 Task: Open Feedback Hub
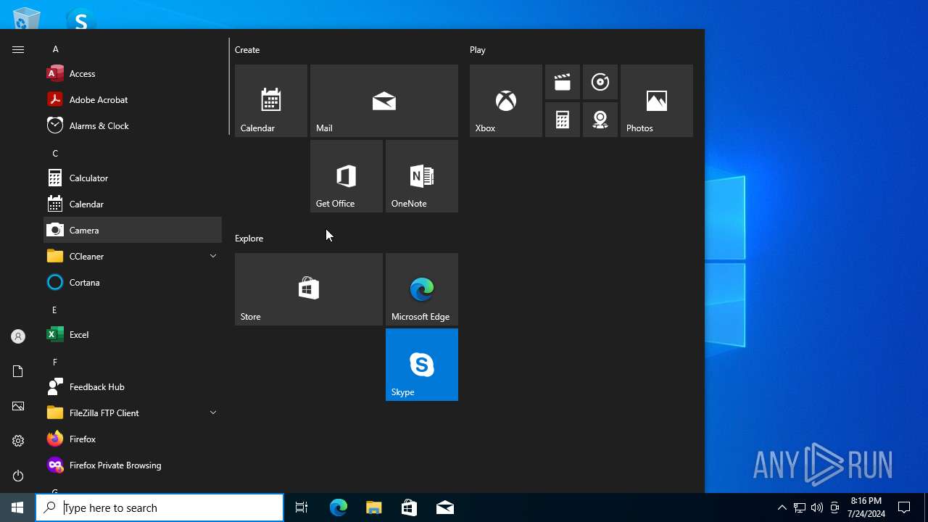[x=133, y=386]
